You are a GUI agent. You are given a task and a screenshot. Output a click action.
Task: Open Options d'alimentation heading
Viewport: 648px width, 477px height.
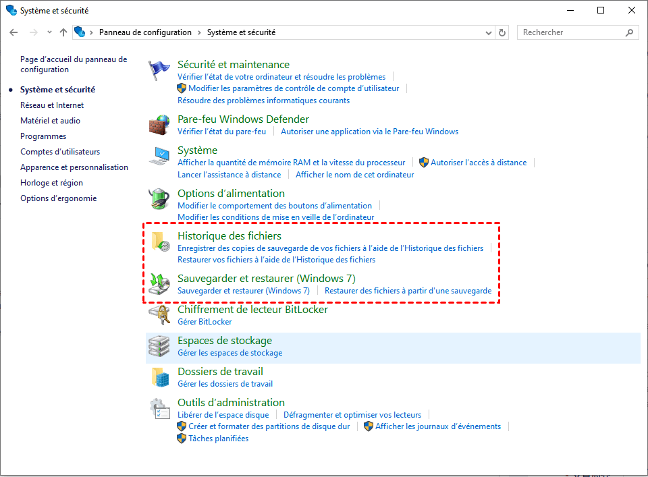pos(231,193)
